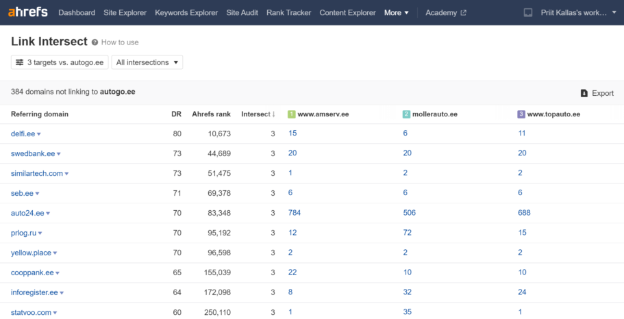
Task: Click the 10,673 Ahrefs rank value
Action: tap(219, 133)
